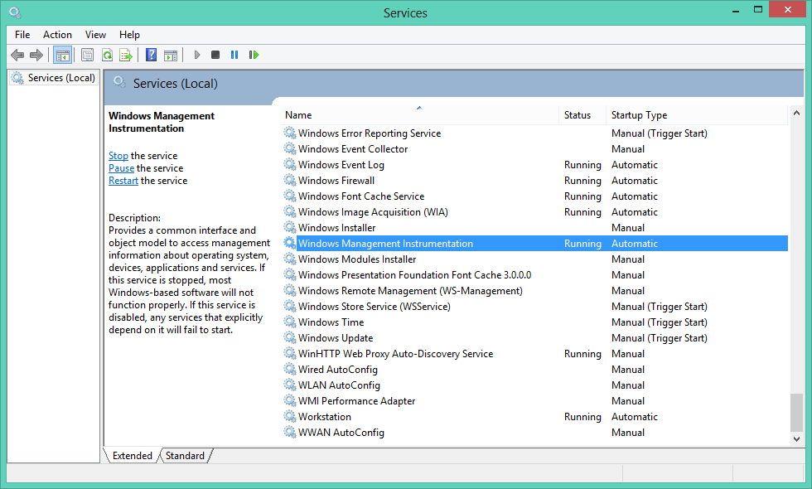The height and width of the screenshot is (489, 812).
Task: Click the Back arrow in the toolbar
Action: coord(17,55)
